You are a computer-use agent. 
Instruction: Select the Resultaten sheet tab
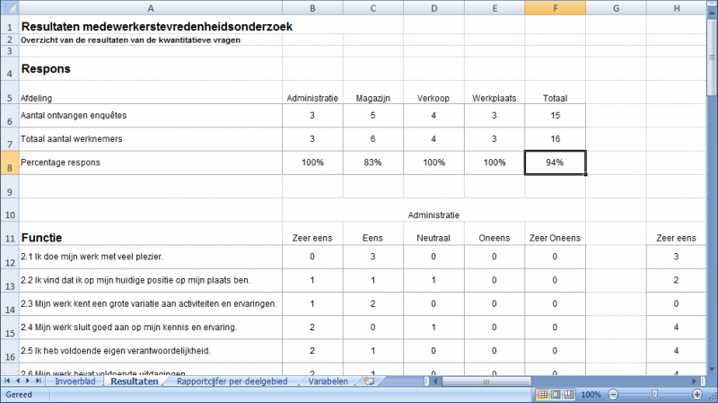pos(134,381)
